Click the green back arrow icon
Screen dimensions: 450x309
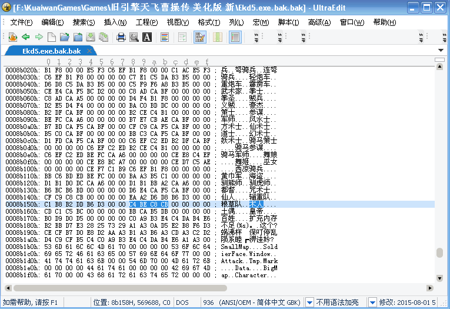(x=25, y=37)
